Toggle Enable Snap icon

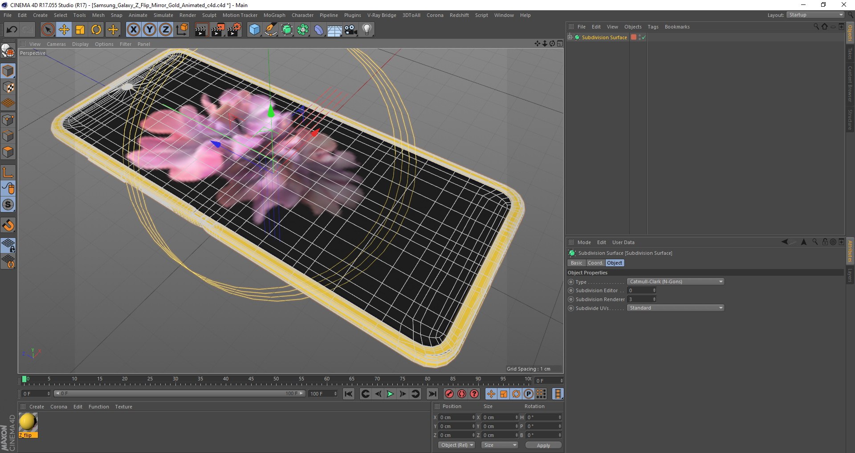tap(8, 225)
